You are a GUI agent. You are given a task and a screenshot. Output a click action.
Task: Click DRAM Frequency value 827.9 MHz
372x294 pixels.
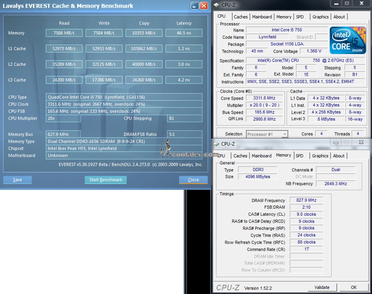(x=306, y=200)
